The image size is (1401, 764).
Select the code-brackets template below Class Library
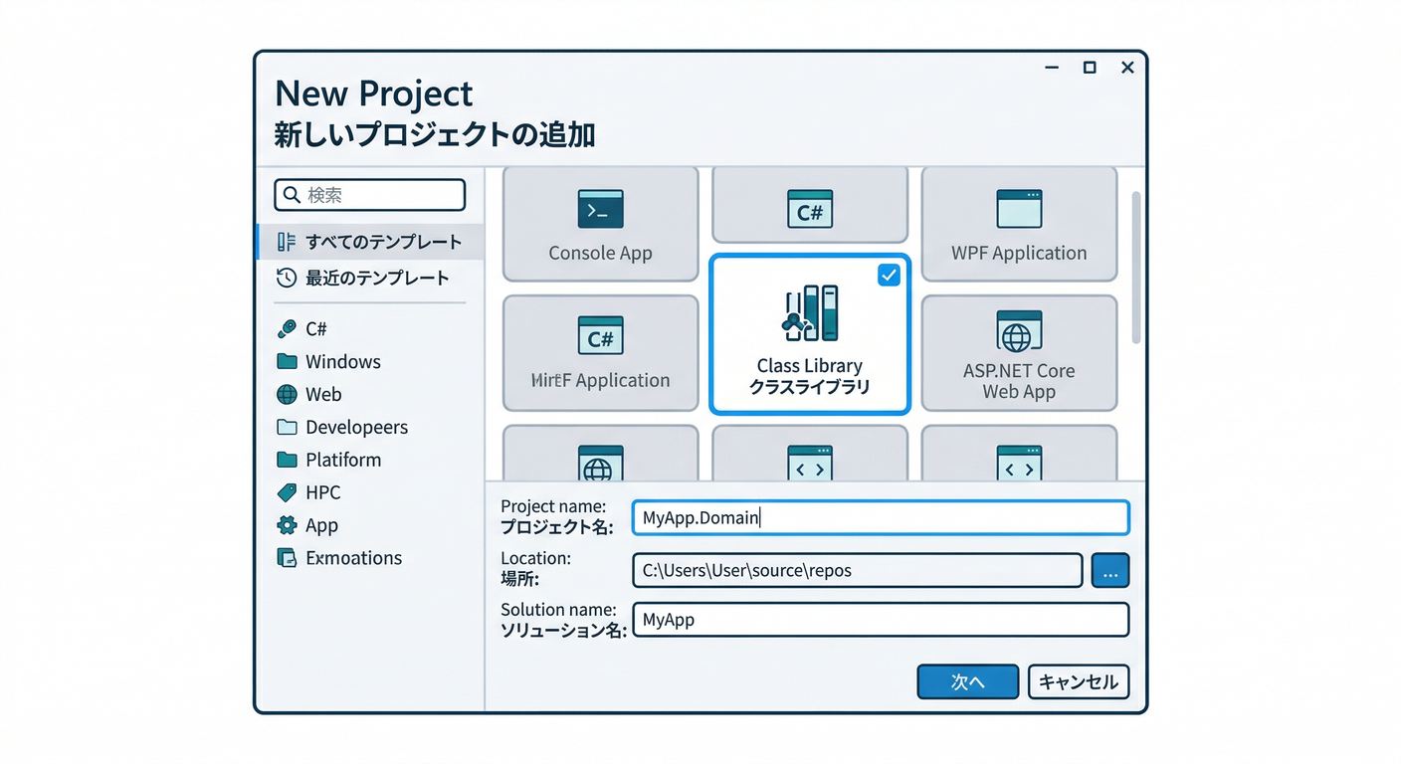point(810,454)
